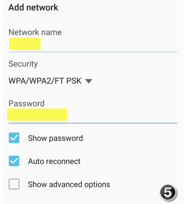Enable the Show advanced options checkbox
Viewport: 189px width, 204px height.
pos(14,184)
